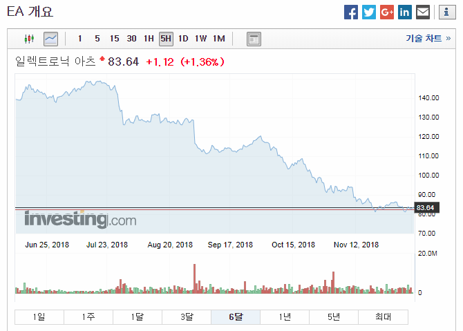Screen dimensions: 463x331
Task: Send chart by email icon
Action: 423,12
